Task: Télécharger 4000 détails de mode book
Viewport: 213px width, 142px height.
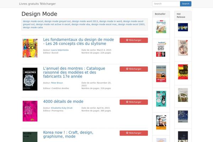Action: click(x=134, y=102)
